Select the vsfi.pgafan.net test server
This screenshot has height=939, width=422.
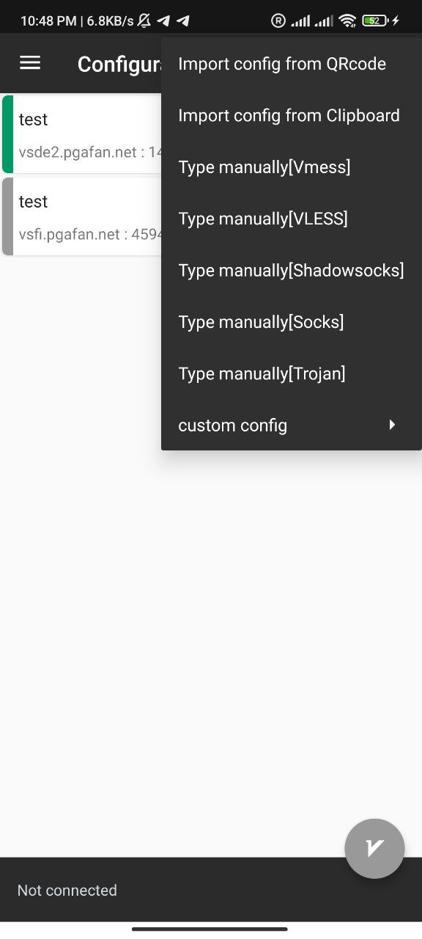(x=82, y=216)
